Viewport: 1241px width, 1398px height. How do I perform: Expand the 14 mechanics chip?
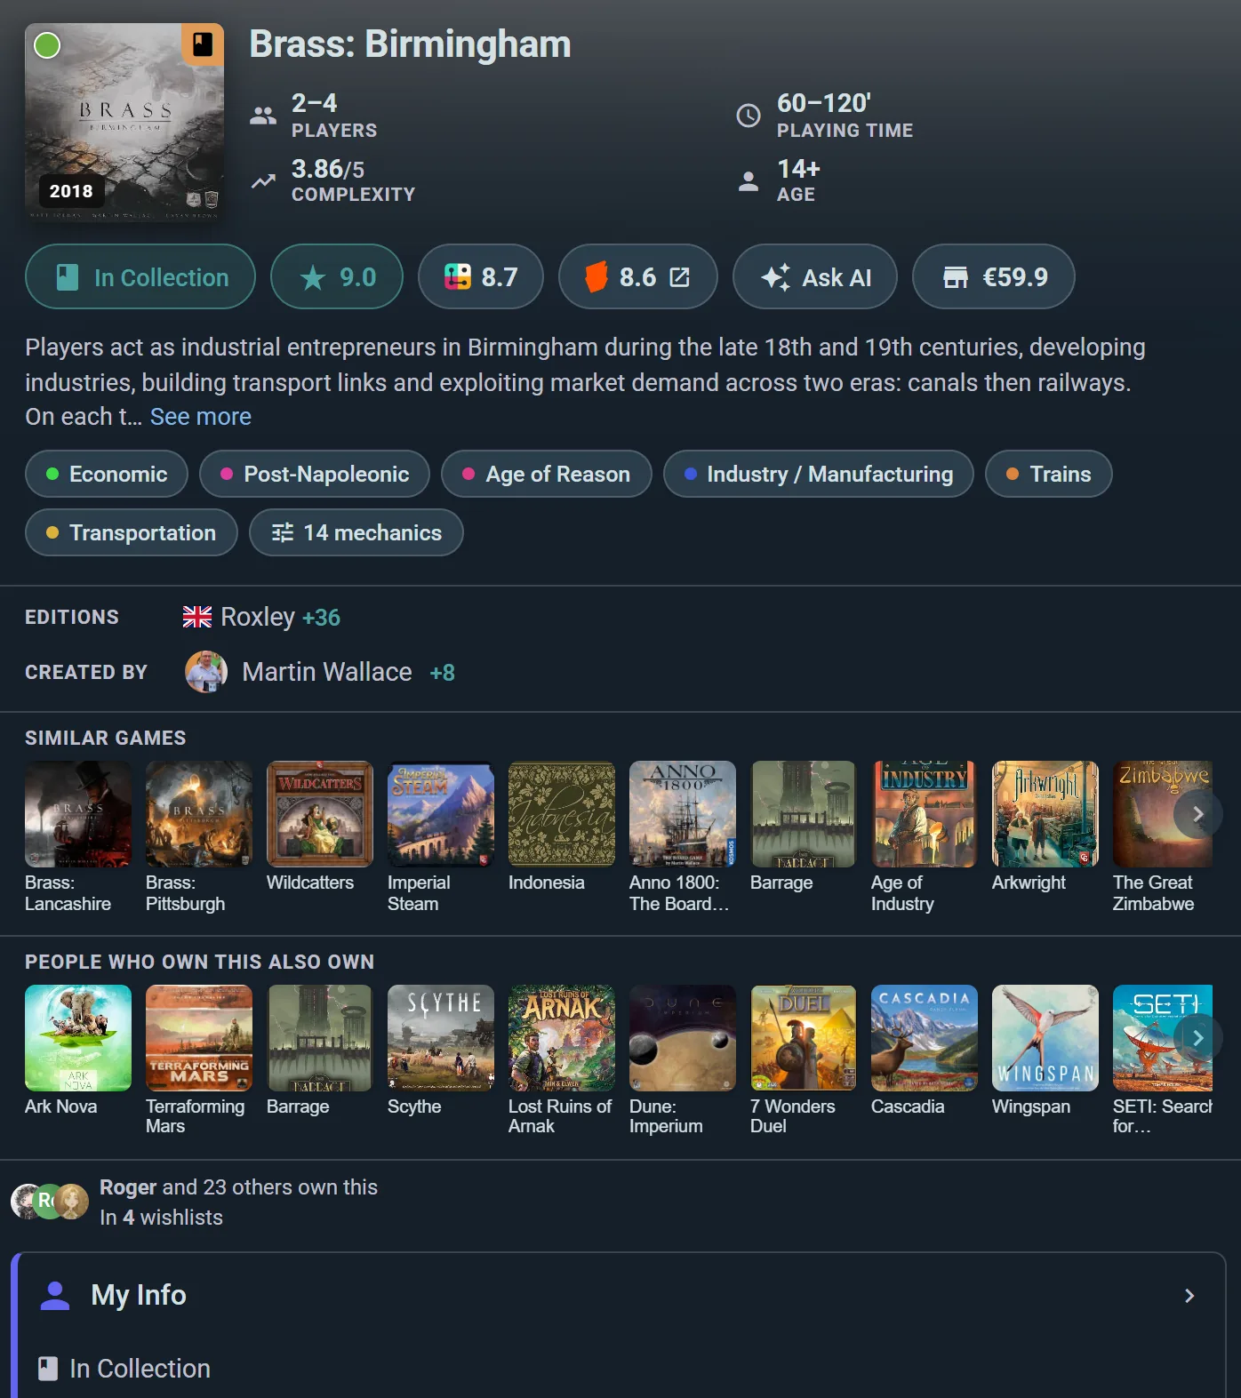356,532
